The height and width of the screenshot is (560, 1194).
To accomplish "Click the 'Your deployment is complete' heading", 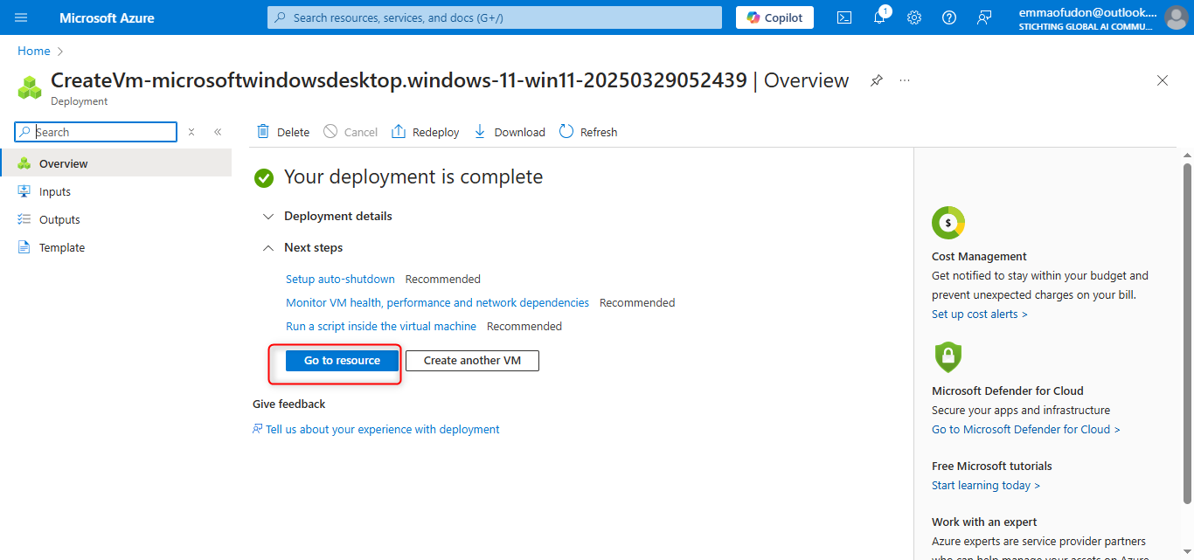I will pos(413,177).
